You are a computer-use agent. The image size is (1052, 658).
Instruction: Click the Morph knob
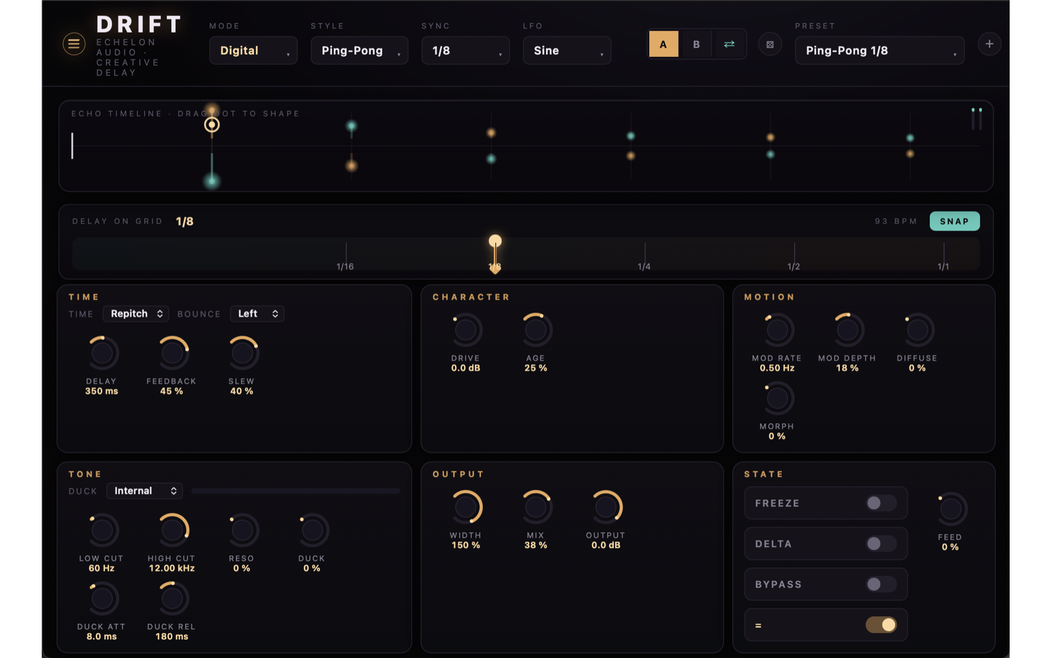(777, 398)
